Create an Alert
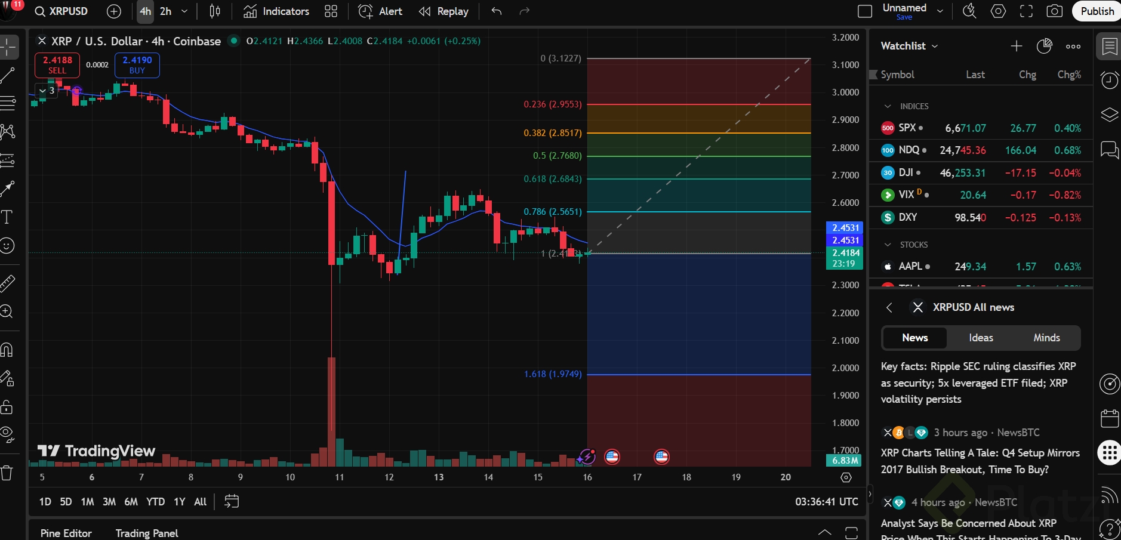1121x540 pixels. (380, 11)
